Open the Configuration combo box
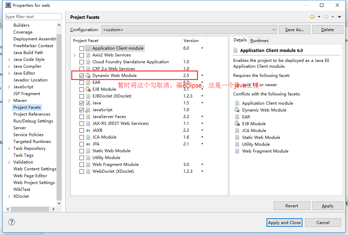Image resolution: width=348 pixels, height=235 pixels. click(x=189, y=29)
